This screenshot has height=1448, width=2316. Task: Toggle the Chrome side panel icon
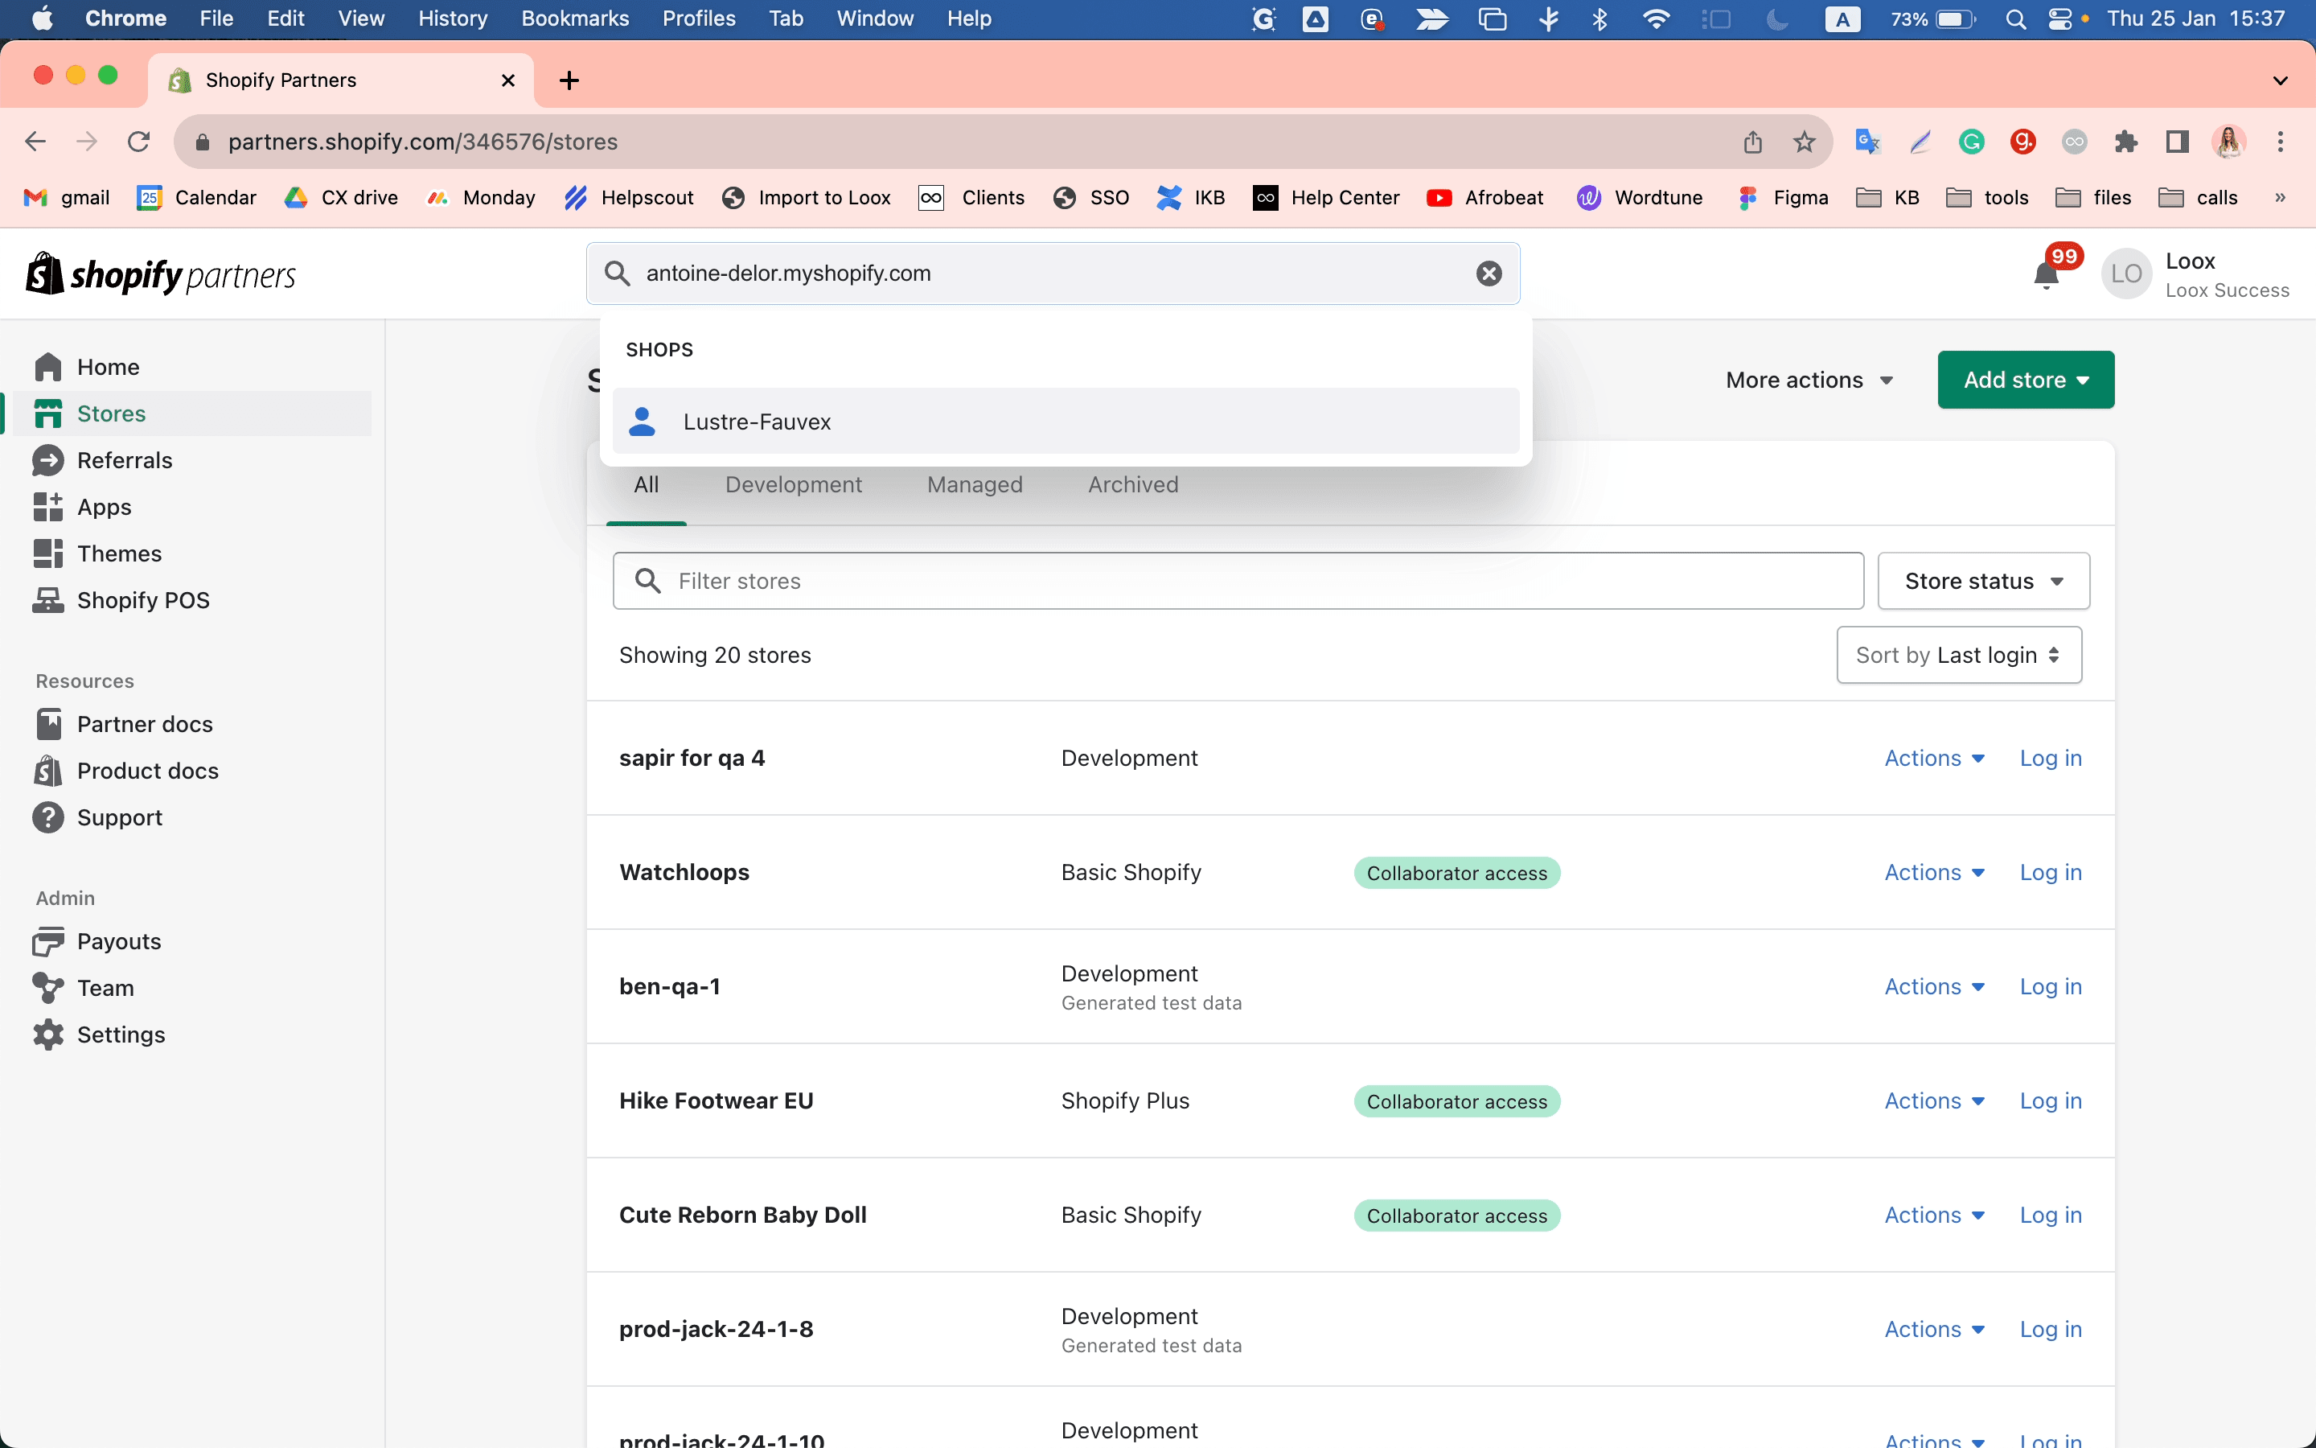[2177, 142]
